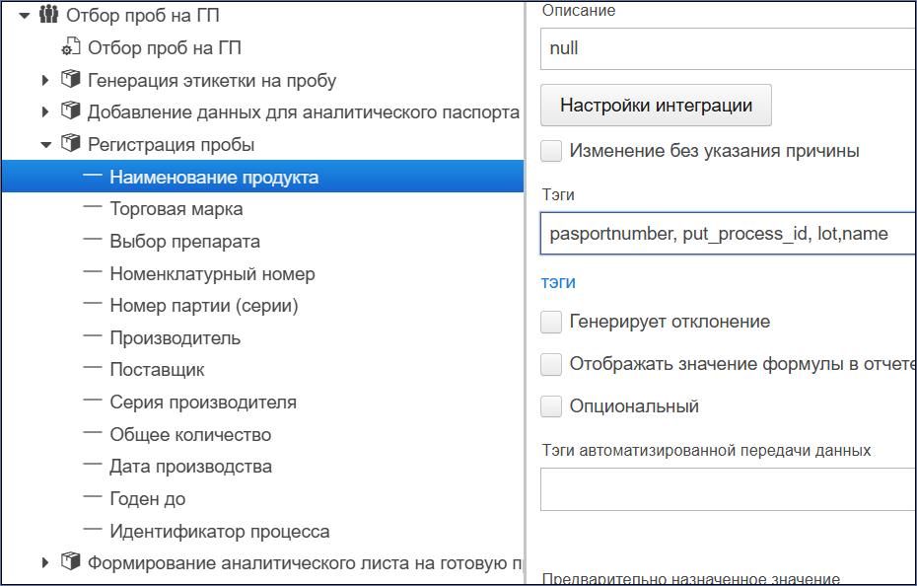The height and width of the screenshot is (586, 917).
Task: Expand the Генерация этикетки на пробу node
Action: coord(45,80)
